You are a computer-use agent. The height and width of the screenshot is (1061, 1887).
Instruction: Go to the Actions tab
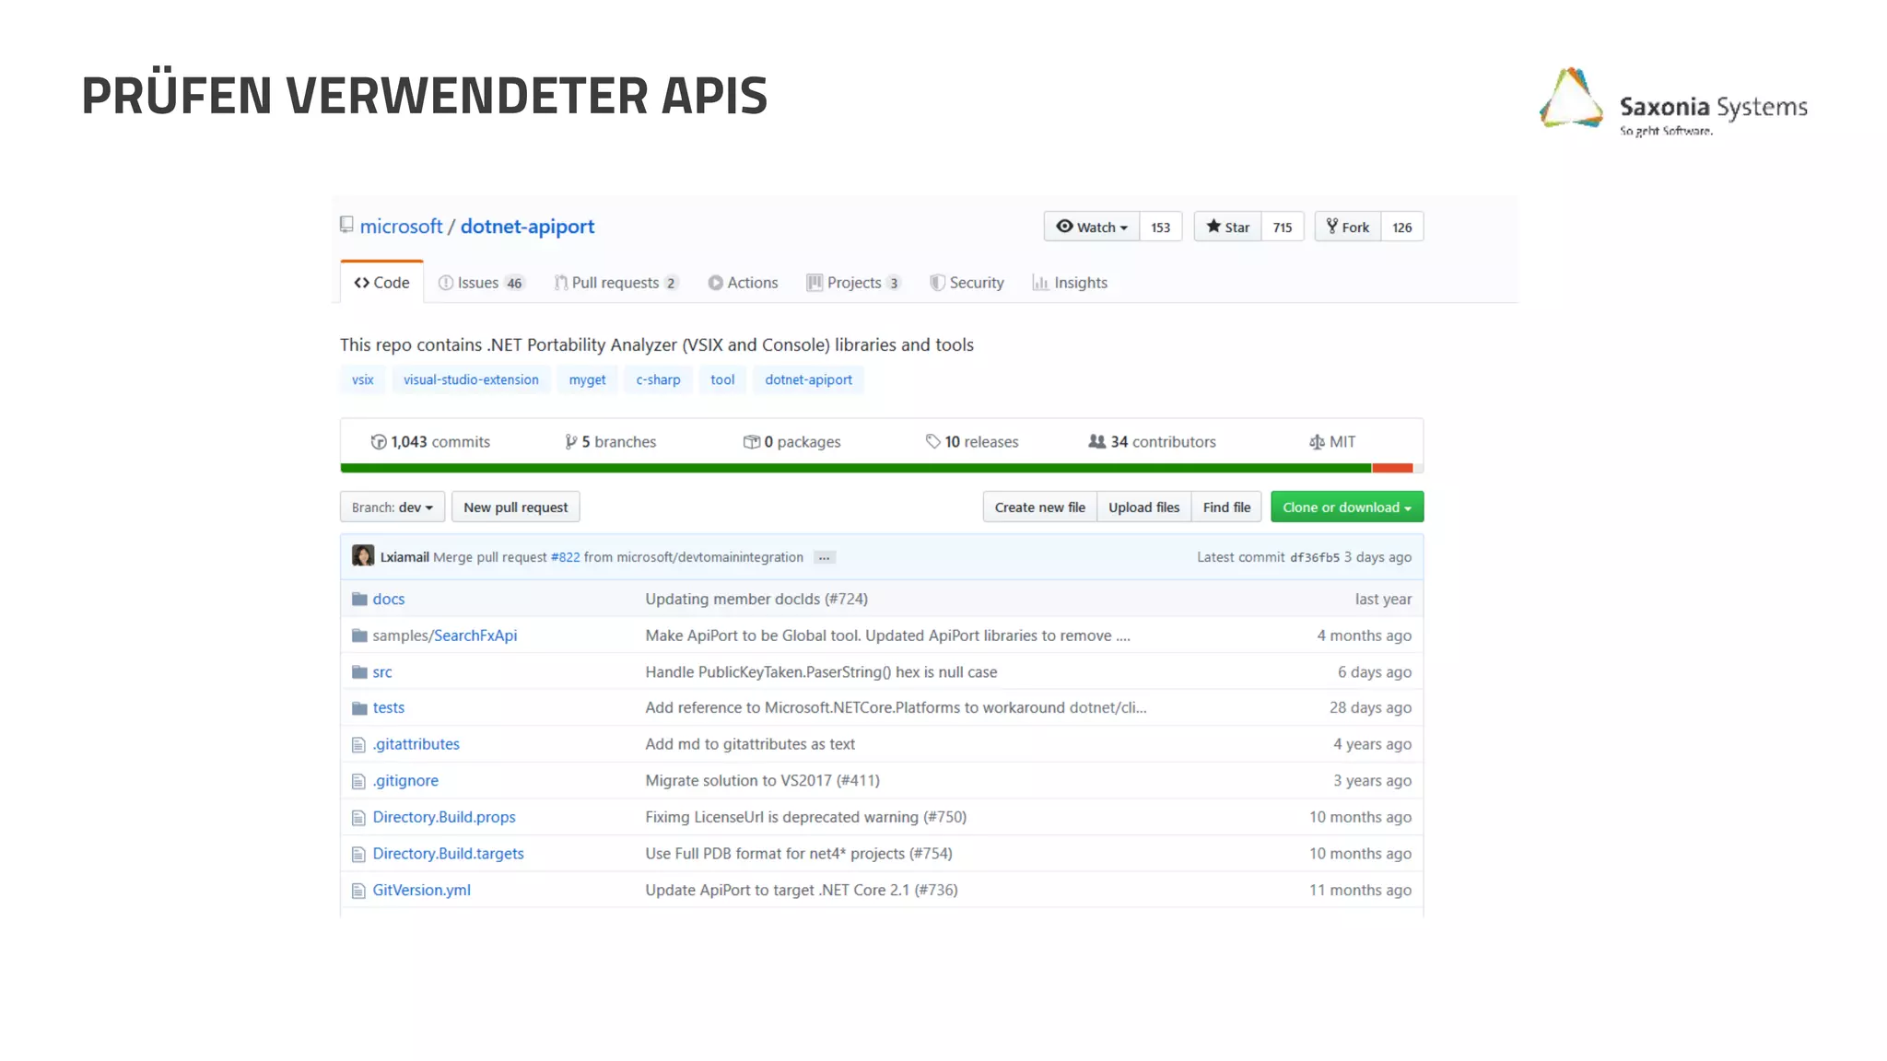point(743,283)
